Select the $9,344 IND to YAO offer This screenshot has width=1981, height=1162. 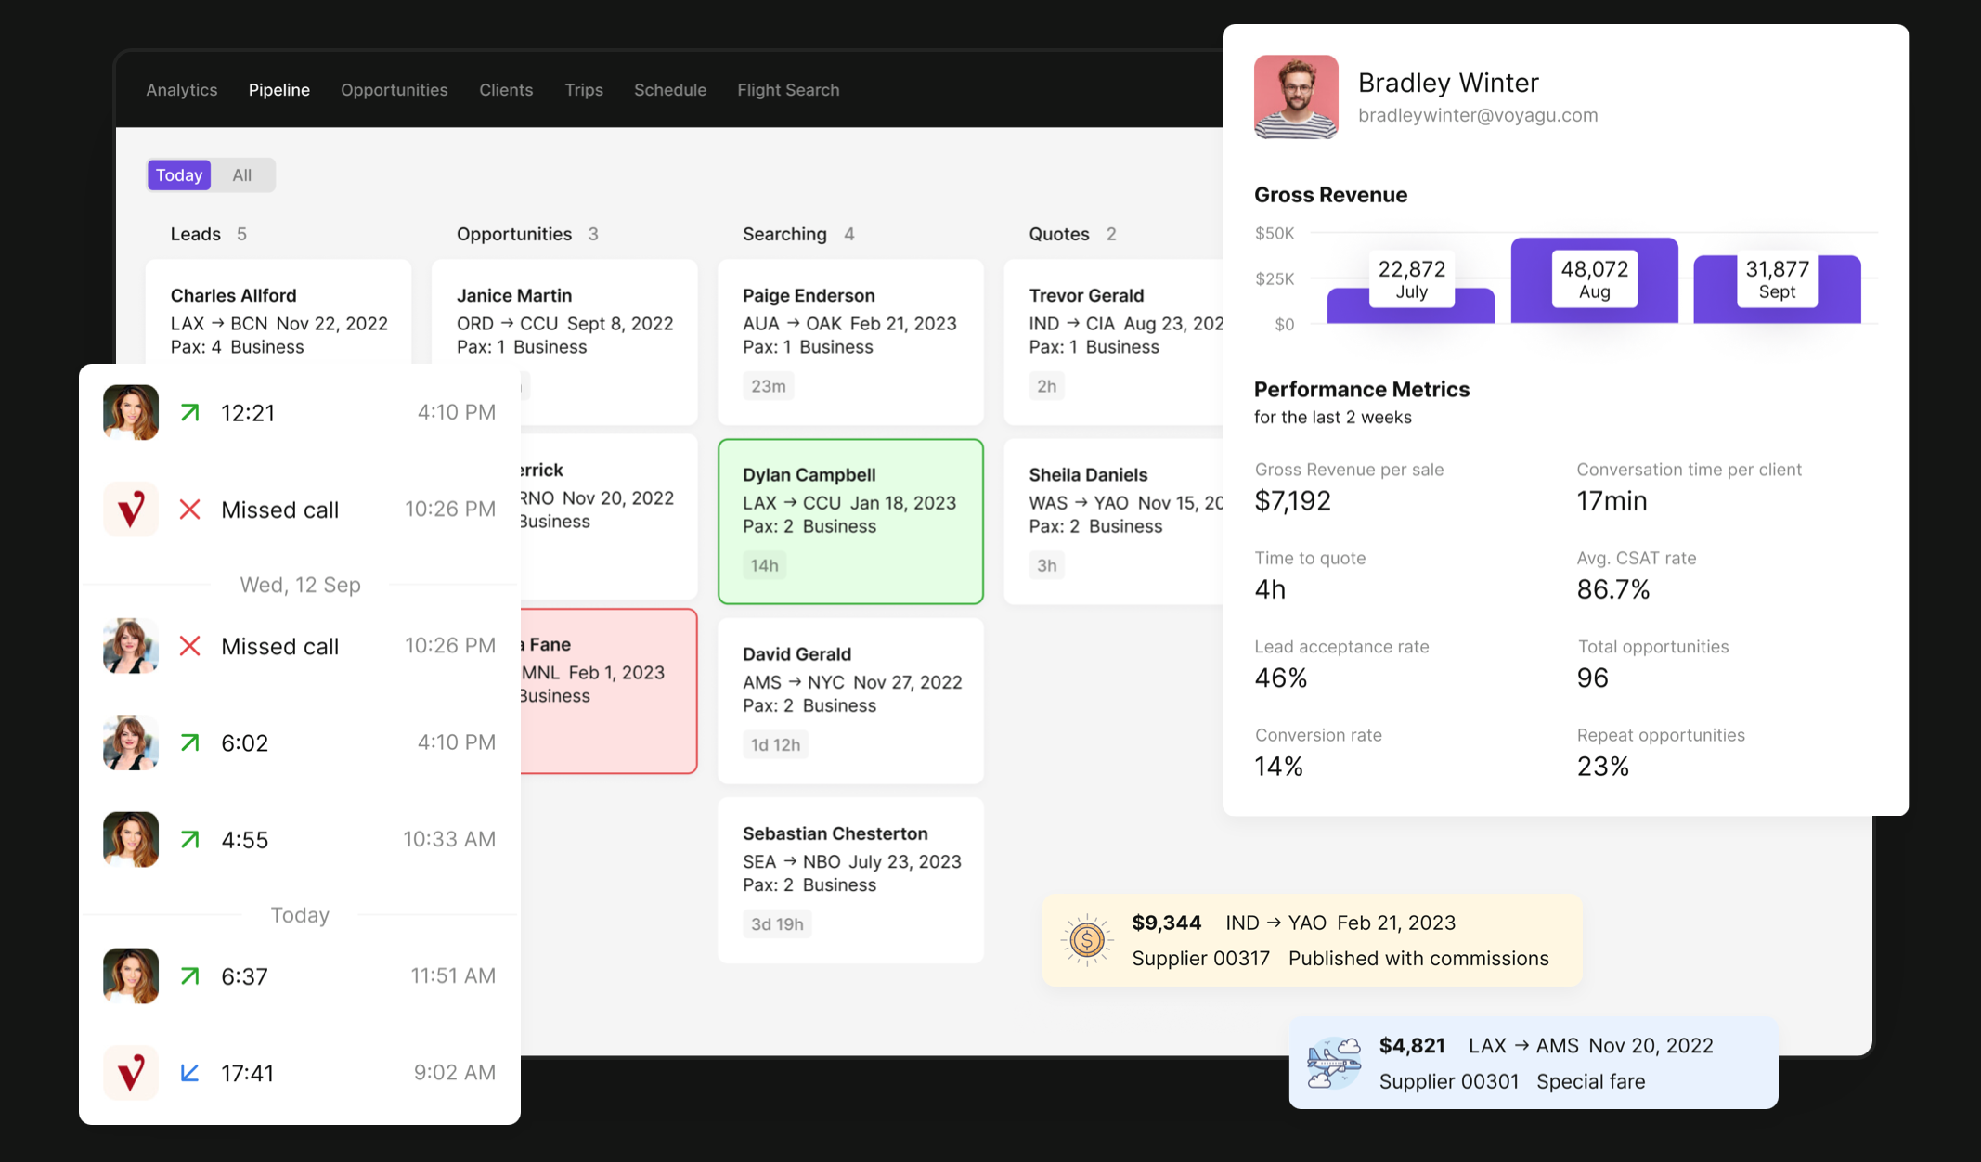click(x=1312, y=940)
